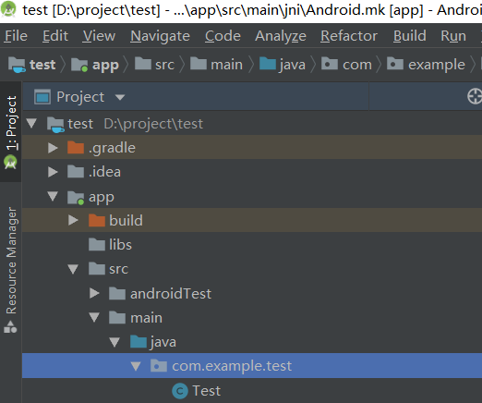Click the example breadcrumb in navigation bar
This screenshot has width=482, height=403.
[426, 65]
